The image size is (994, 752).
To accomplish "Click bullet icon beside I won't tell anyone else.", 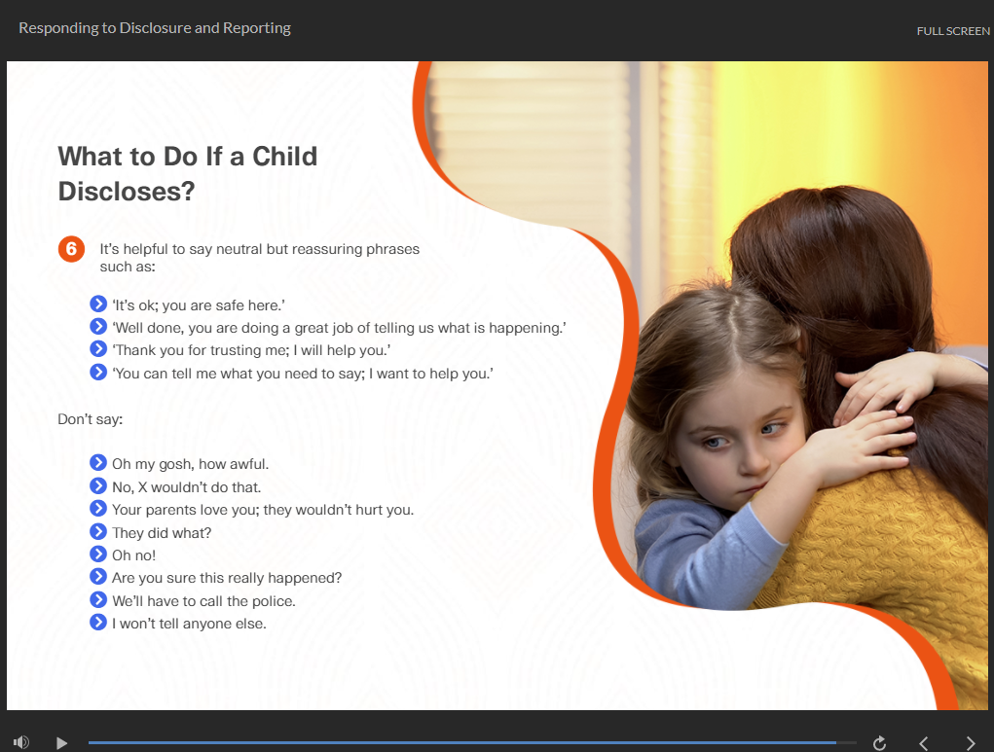I will coord(98,622).
